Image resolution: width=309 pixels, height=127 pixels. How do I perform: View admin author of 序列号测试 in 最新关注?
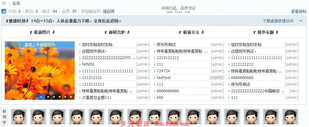[217, 45]
